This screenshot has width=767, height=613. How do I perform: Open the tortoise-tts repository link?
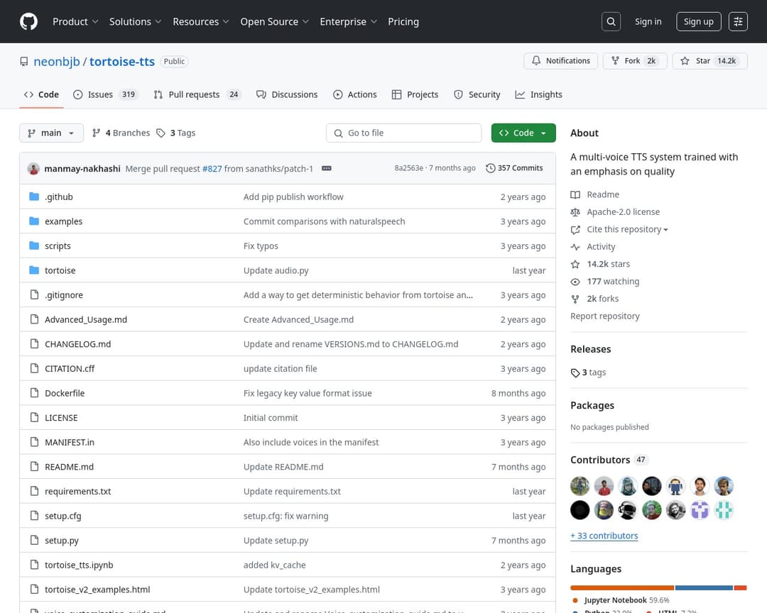(x=122, y=62)
